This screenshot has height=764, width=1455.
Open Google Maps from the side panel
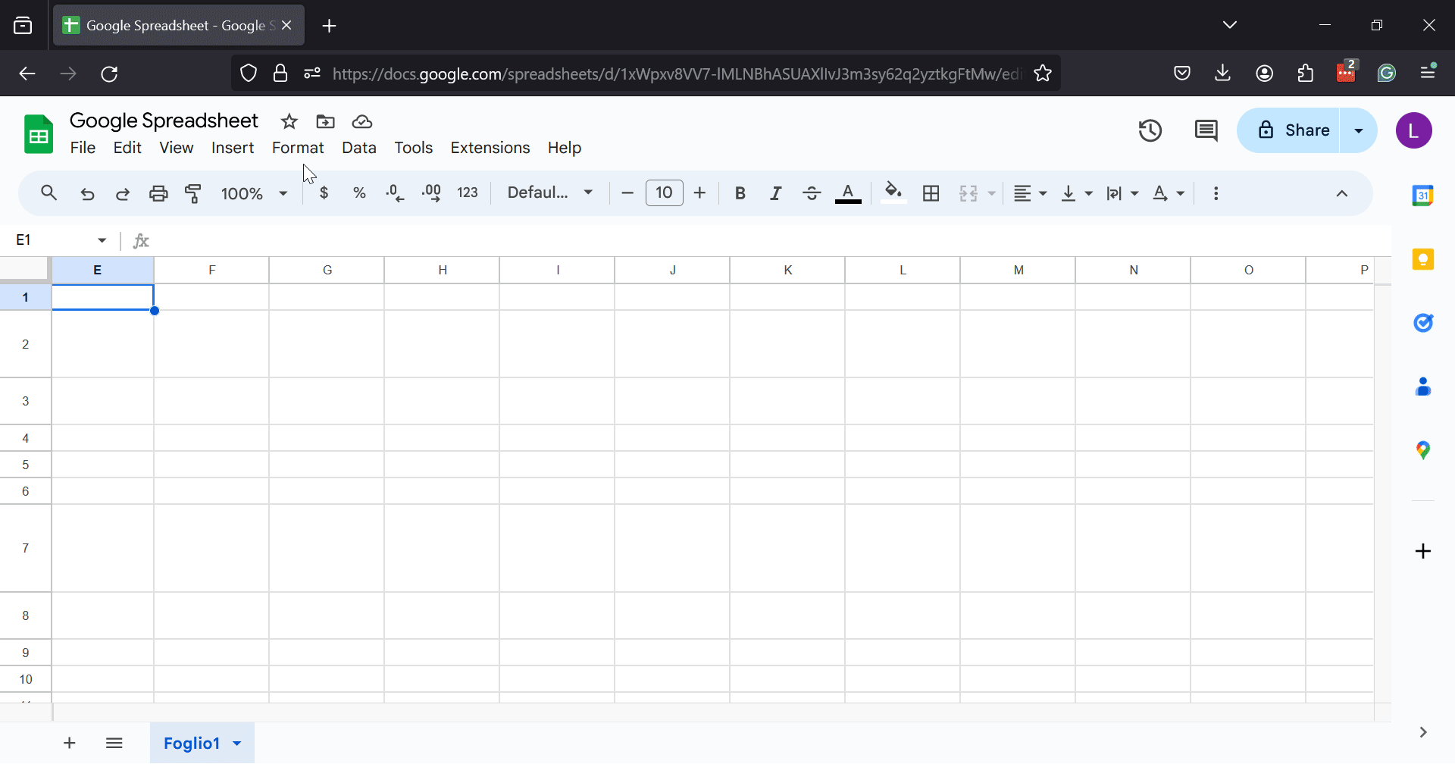[x=1423, y=449]
